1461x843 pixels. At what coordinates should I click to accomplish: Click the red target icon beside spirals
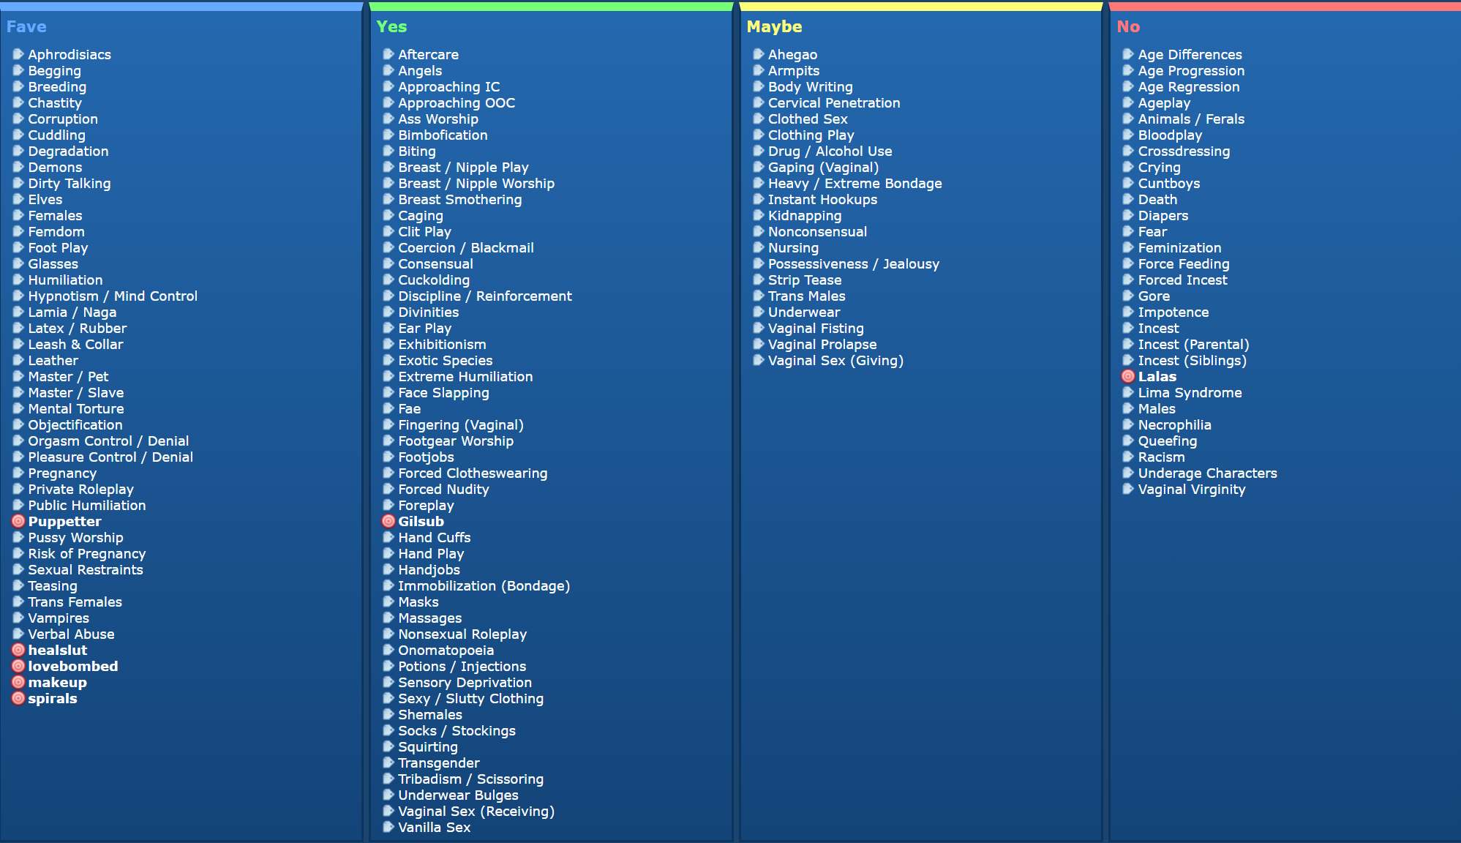tap(18, 698)
